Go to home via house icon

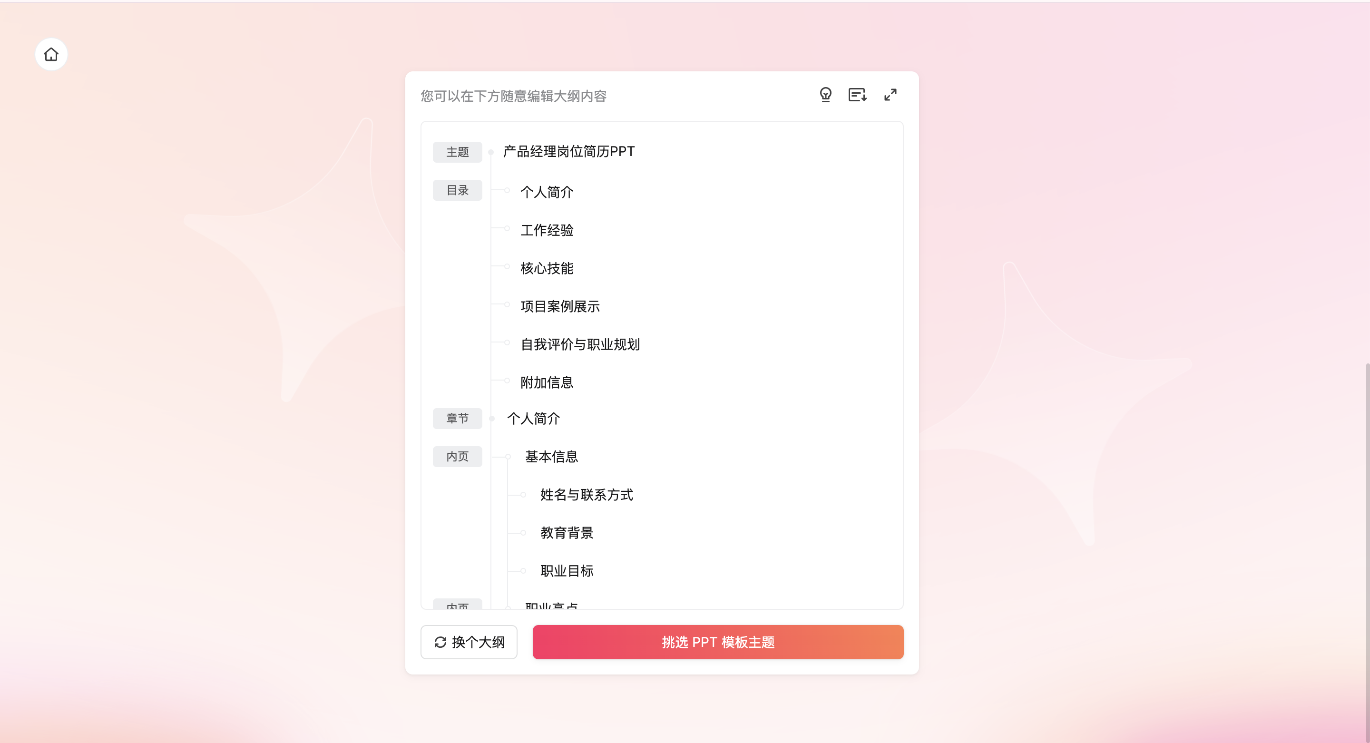click(51, 54)
